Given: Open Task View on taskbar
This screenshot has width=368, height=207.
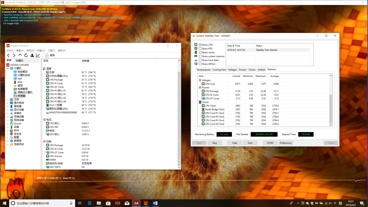Looking at the screenshot, I should point(80,203).
